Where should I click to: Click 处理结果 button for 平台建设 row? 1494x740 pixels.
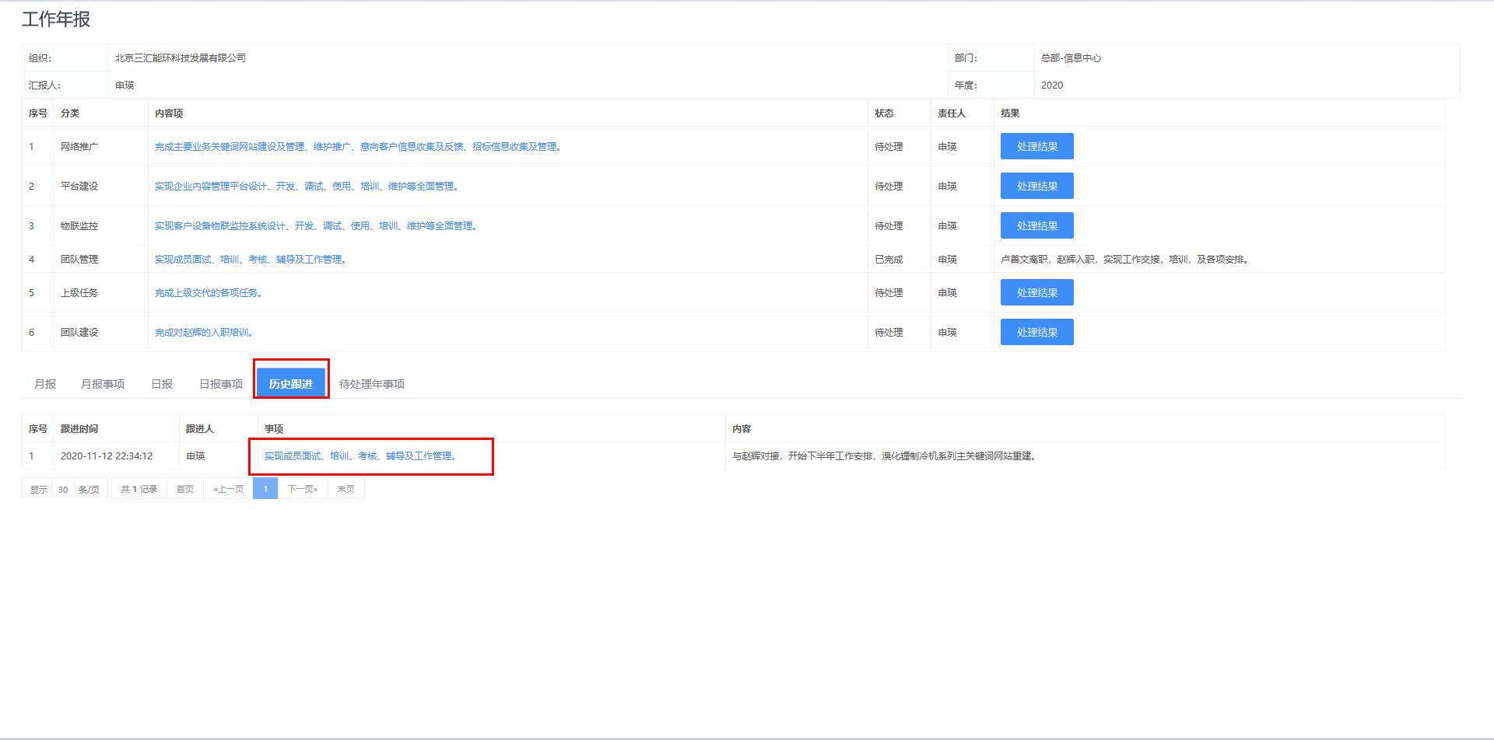click(1036, 186)
